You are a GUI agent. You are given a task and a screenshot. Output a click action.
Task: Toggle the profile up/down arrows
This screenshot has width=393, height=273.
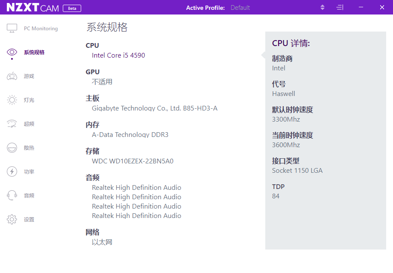323,7
